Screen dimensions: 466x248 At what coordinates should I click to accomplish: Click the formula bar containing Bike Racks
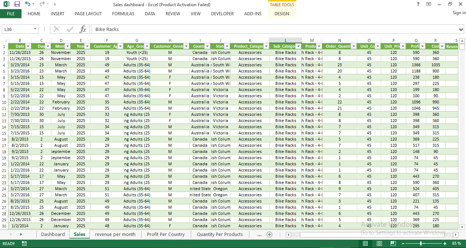pos(275,29)
